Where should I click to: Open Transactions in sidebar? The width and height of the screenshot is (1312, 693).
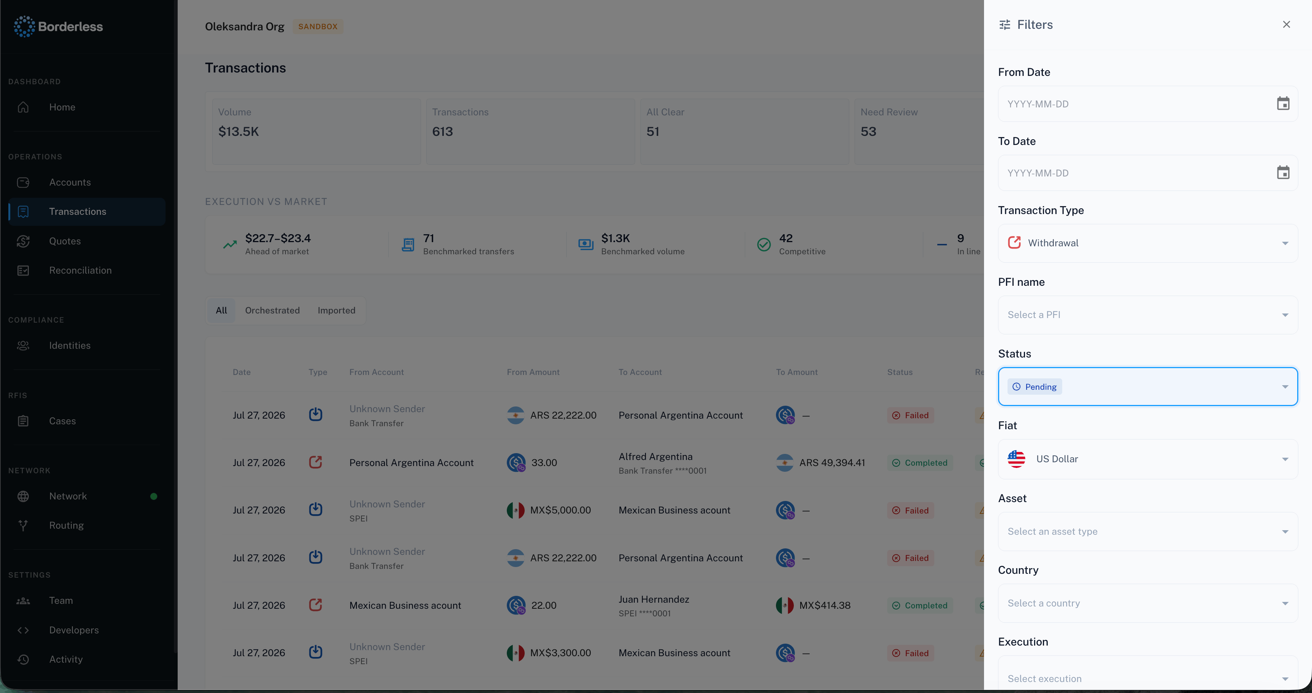87,212
